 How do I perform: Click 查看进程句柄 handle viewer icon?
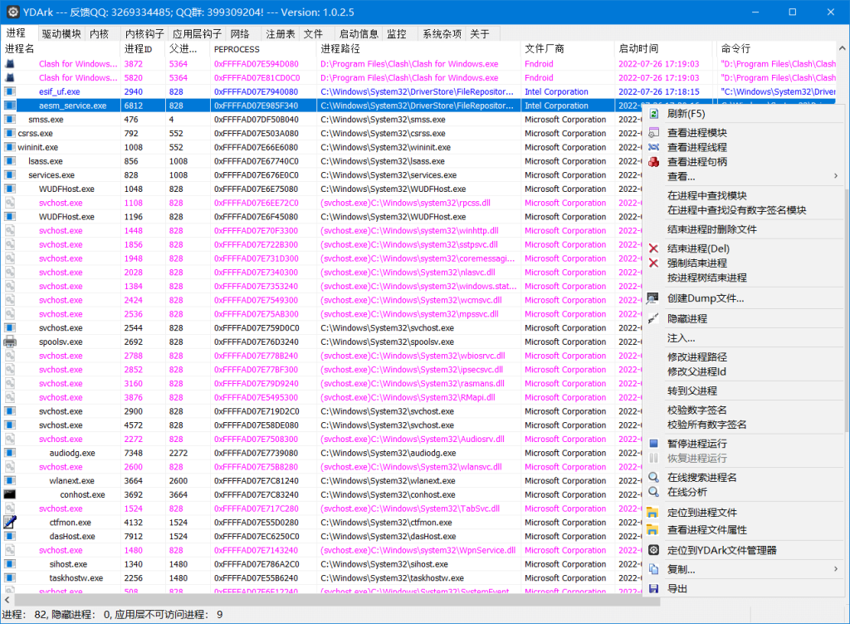pyautogui.click(x=654, y=162)
